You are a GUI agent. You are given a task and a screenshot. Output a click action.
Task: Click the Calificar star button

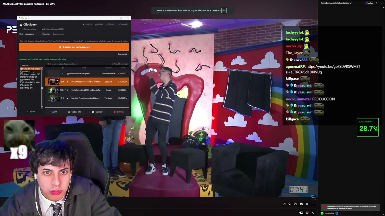click(97, 112)
